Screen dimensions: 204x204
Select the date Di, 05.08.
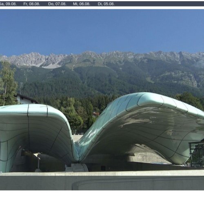click(x=106, y=4)
